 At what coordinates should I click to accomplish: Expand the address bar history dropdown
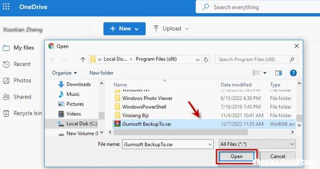click(197, 60)
